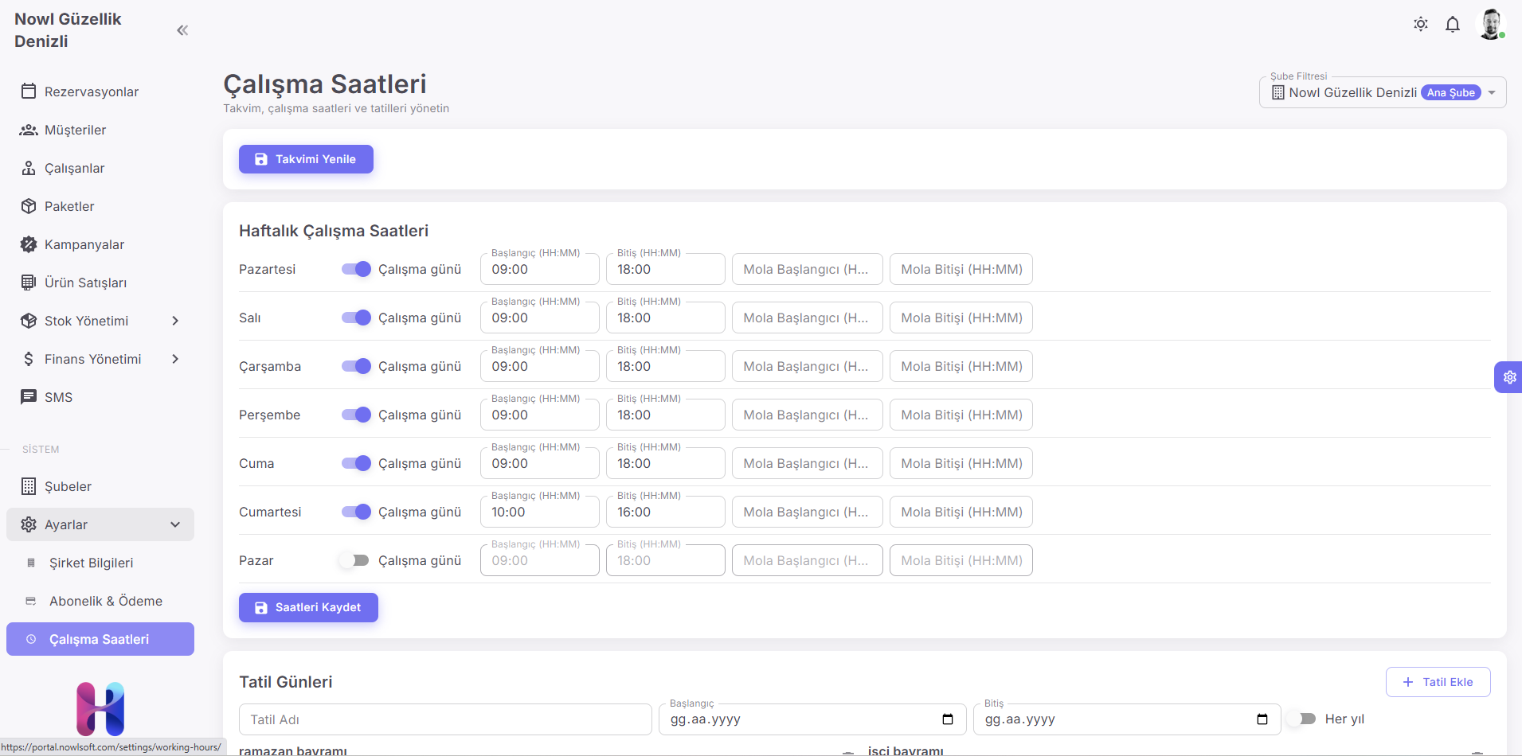Click the Tatil Adı input field

tap(444, 719)
